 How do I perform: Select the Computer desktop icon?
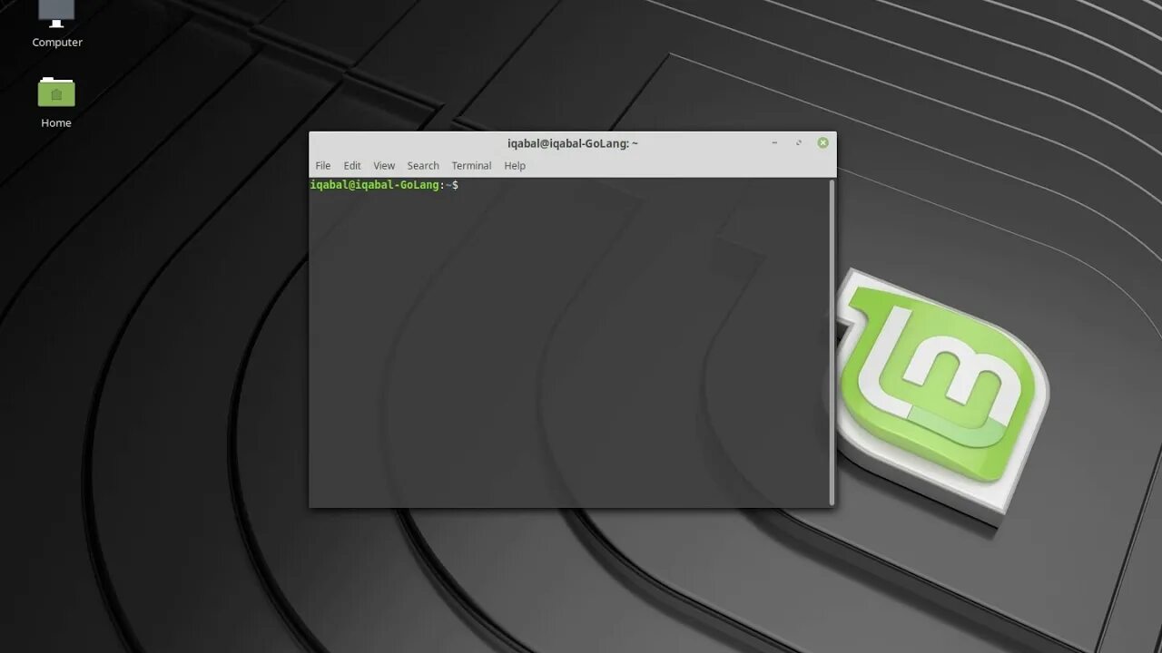56,13
